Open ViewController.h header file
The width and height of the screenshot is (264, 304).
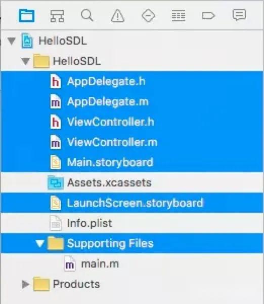pyautogui.click(x=132, y=122)
